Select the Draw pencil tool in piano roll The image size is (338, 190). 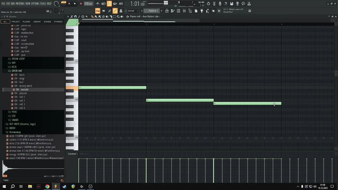tap(92, 17)
